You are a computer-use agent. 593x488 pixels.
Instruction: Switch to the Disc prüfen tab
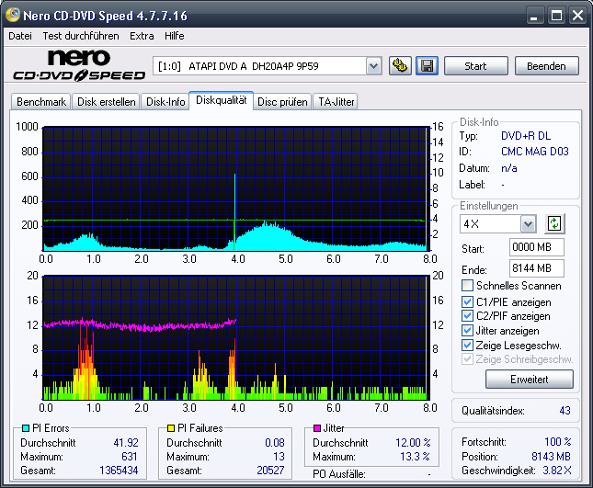[282, 102]
